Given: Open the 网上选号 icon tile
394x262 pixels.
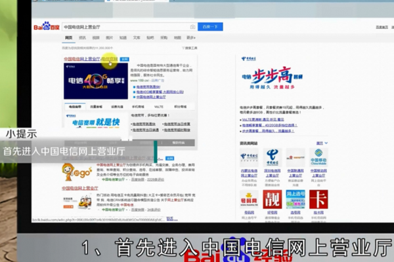Looking at the screenshot, I should [295, 199].
